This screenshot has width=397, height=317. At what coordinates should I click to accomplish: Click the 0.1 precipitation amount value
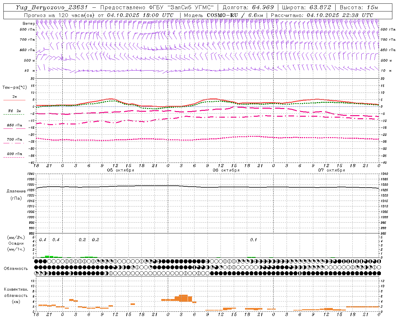coord(253,240)
